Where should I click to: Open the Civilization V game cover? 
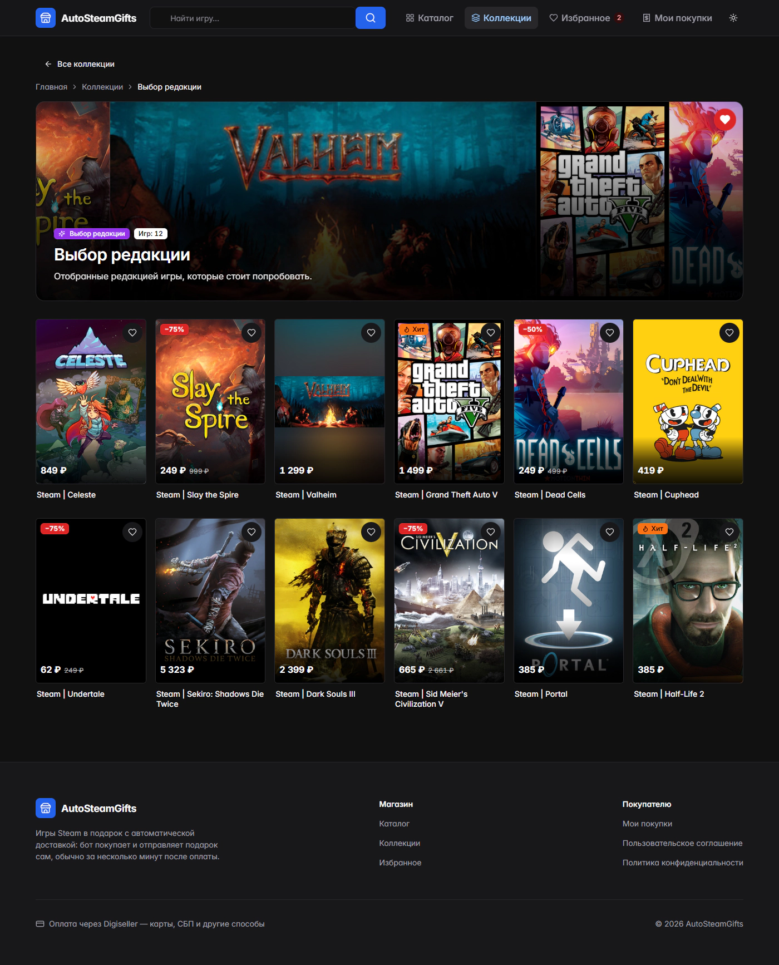tap(449, 600)
